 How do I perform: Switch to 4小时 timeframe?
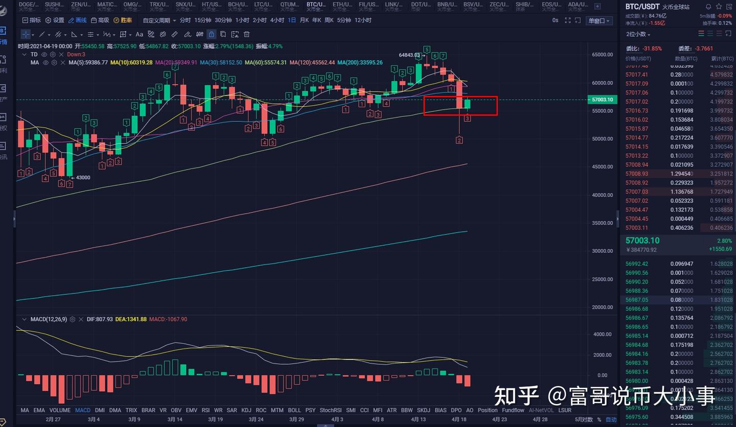(x=277, y=20)
